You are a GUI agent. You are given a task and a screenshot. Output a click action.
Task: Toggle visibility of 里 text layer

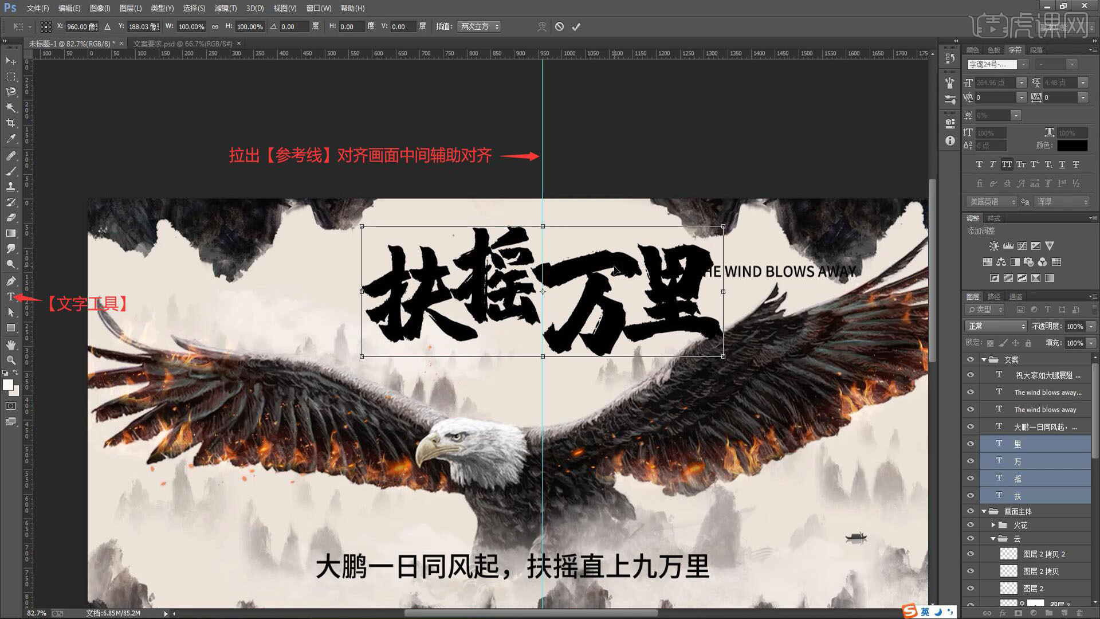tap(970, 444)
